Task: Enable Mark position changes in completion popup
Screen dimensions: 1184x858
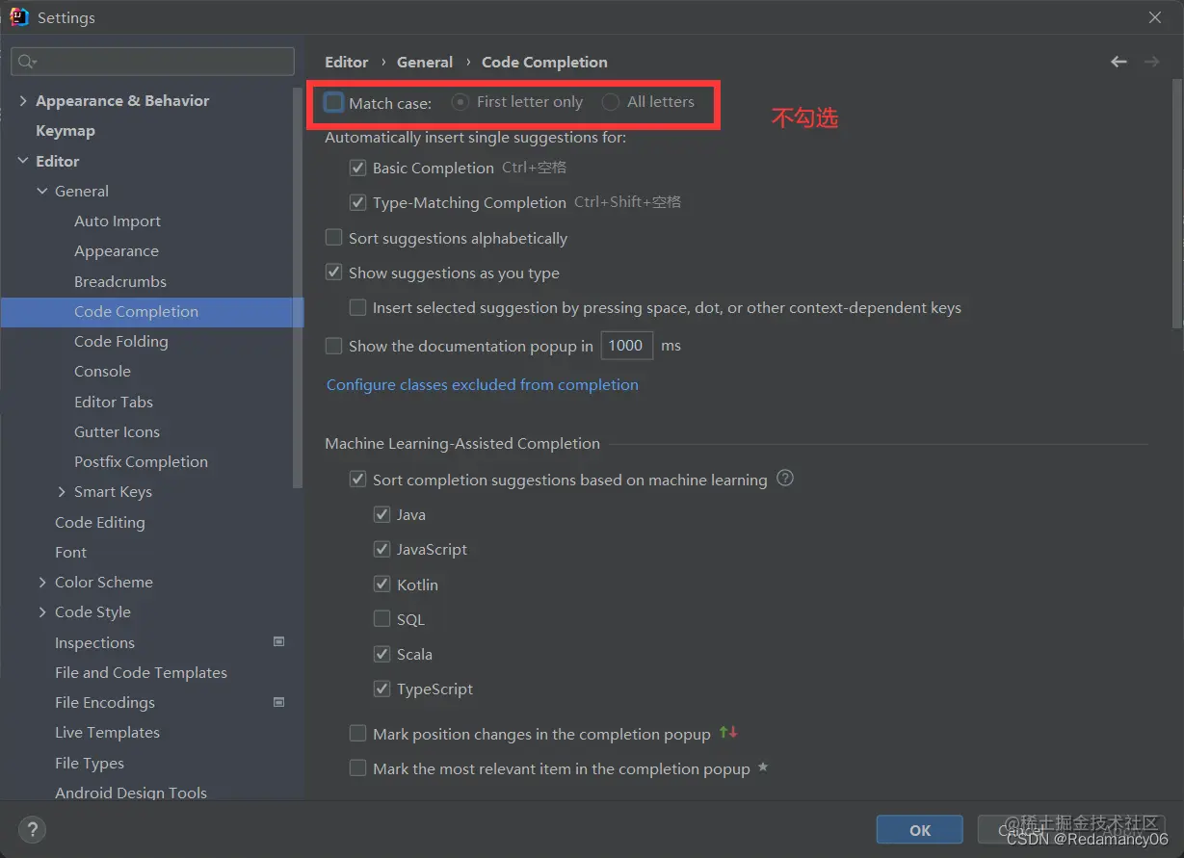Action: (x=357, y=734)
